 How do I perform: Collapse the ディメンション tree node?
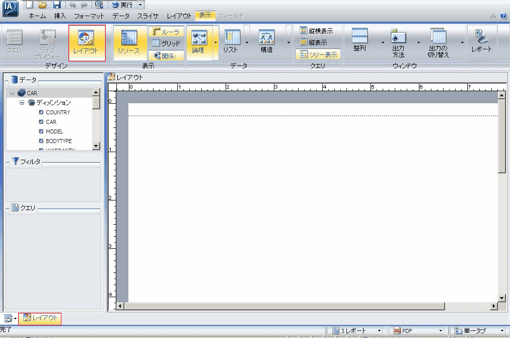pyautogui.click(x=22, y=102)
